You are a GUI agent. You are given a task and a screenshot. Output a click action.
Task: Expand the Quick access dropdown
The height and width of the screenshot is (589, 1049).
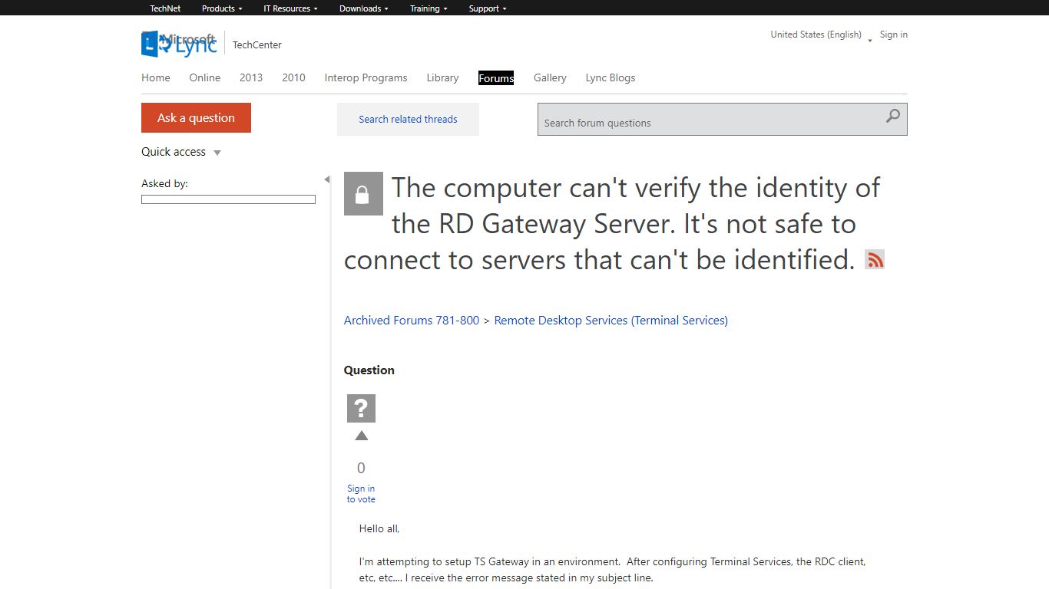181,152
